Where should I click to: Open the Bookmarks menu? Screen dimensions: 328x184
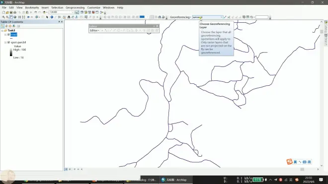32,7
